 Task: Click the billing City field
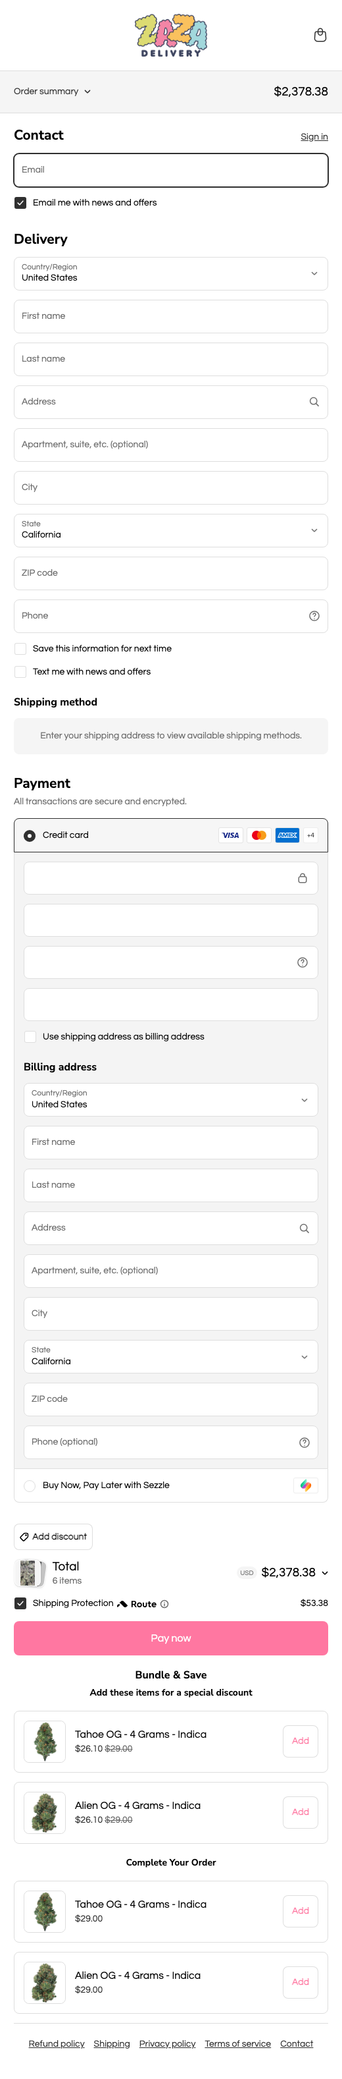[171, 1313]
